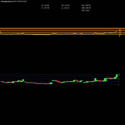Click the 'OC: 30.98' value
The width and height of the screenshot is (125, 125).
point(86,5)
